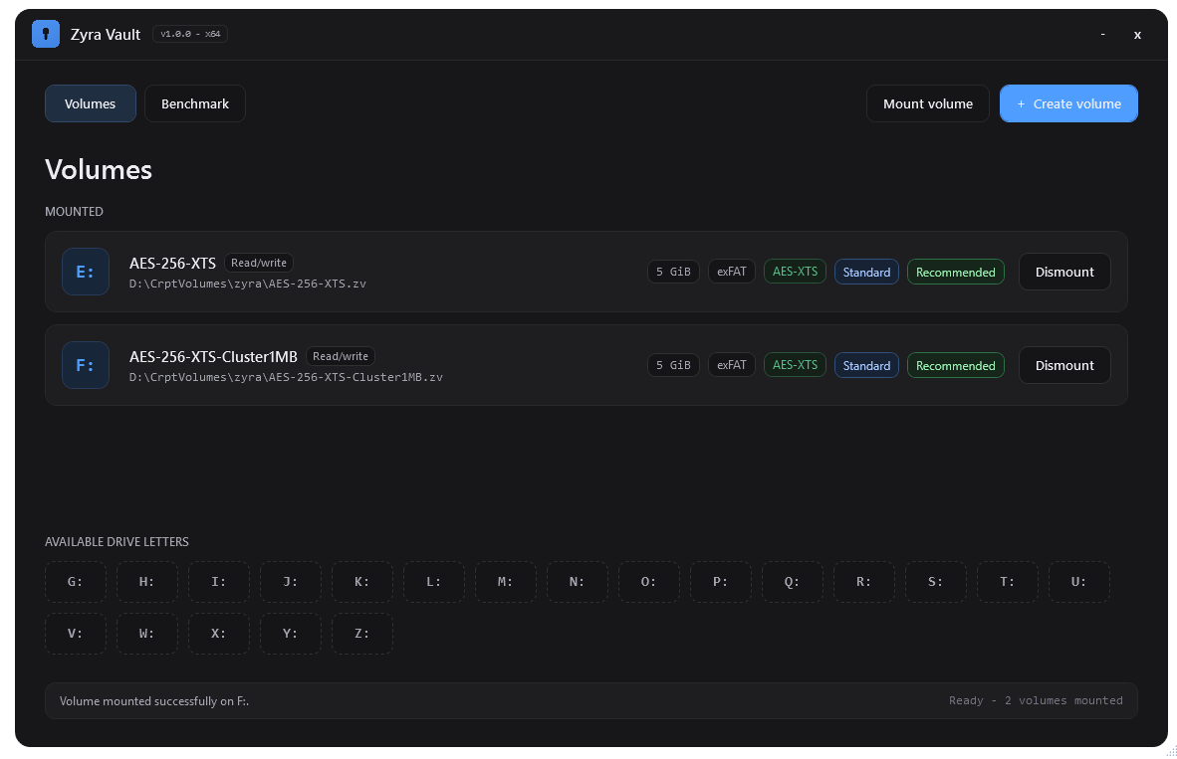This screenshot has width=1177, height=759.
Task: Click the V: drive letter
Action: coord(75,634)
